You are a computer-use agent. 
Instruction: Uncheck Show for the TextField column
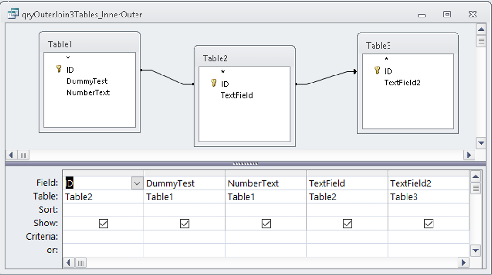(x=348, y=224)
